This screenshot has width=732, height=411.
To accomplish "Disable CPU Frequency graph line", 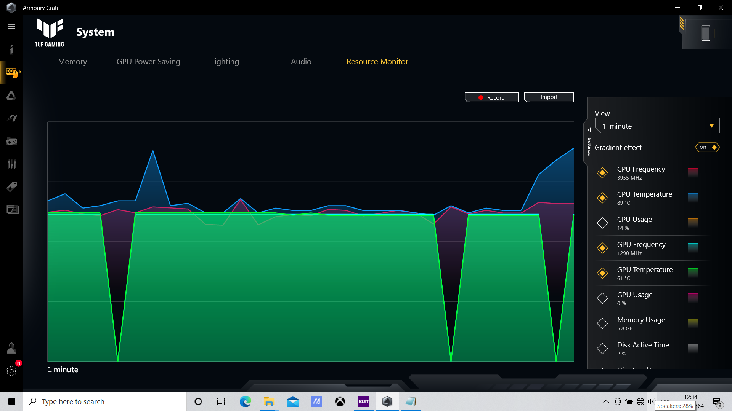I will point(602,173).
